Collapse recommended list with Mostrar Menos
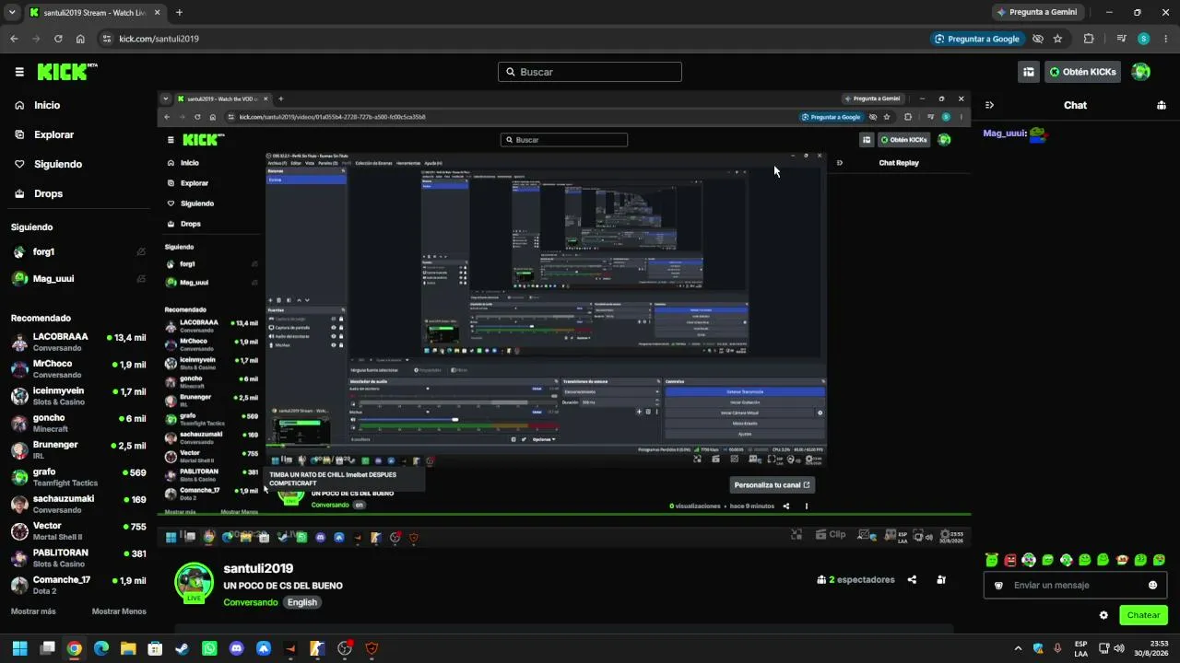The height and width of the screenshot is (663, 1180). pos(119,611)
